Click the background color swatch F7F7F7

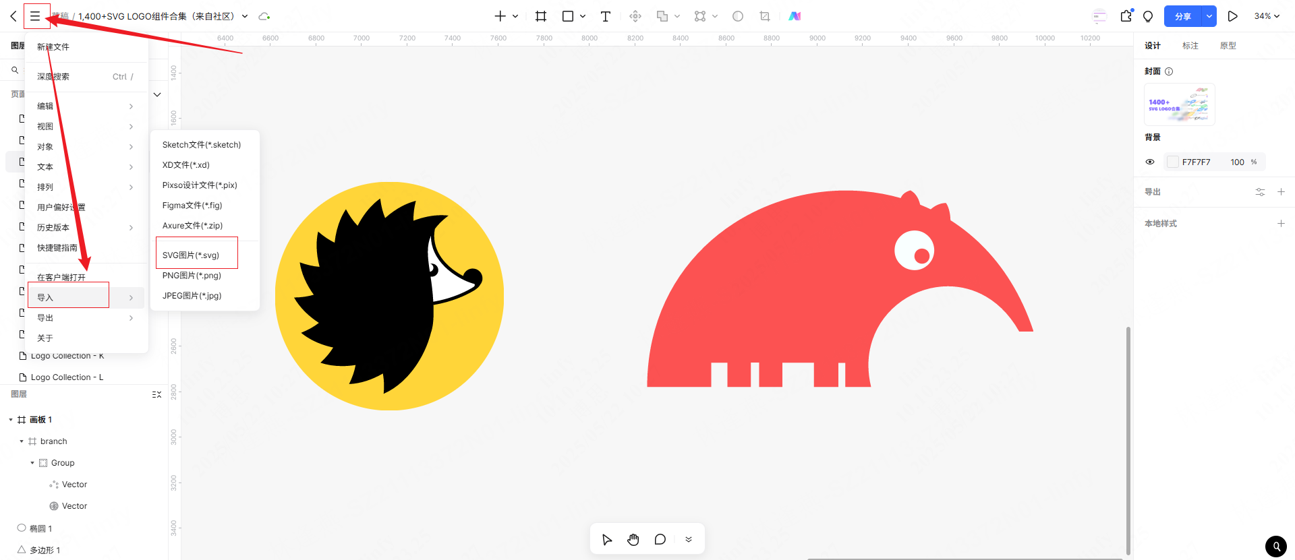pyautogui.click(x=1173, y=162)
